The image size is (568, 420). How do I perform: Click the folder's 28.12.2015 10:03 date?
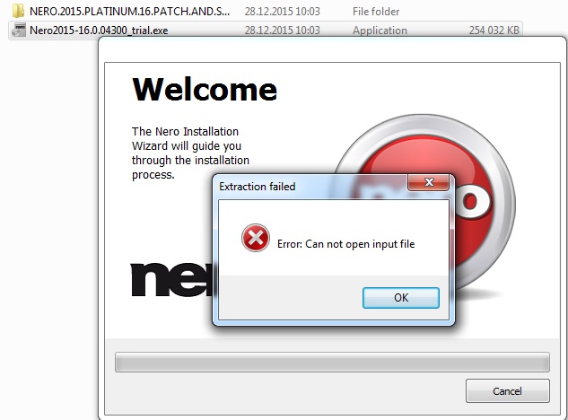282,12
